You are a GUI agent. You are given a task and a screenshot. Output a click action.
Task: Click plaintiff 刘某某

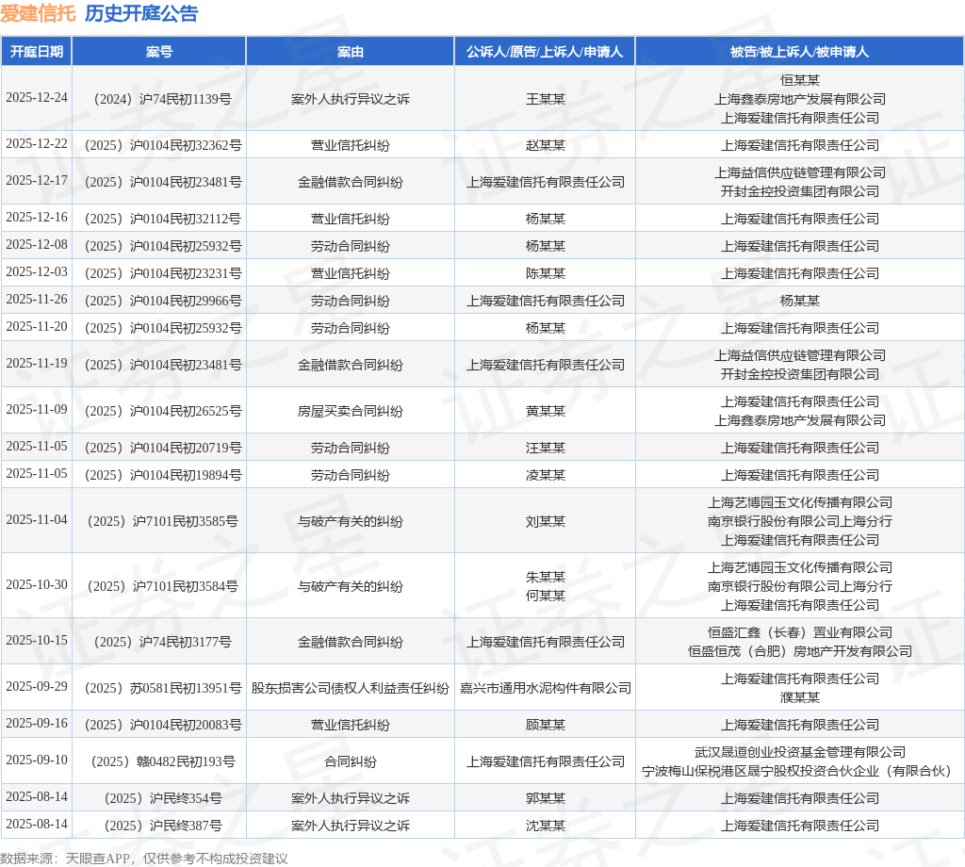pyautogui.click(x=546, y=521)
